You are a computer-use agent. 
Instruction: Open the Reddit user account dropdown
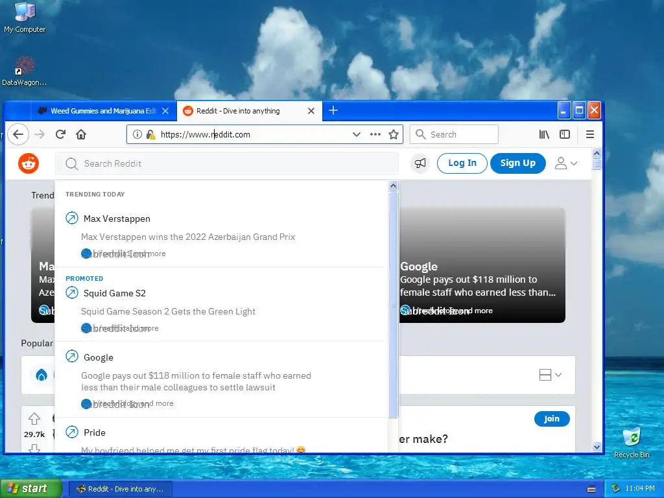point(566,163)
